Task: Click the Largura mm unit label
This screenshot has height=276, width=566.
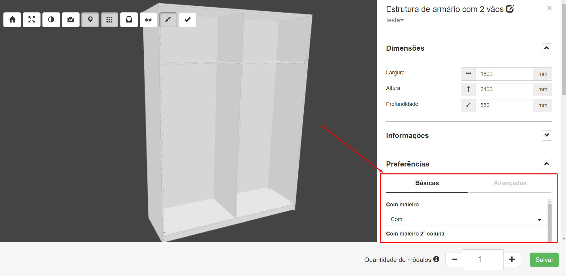Action: [x=543, y=74]
